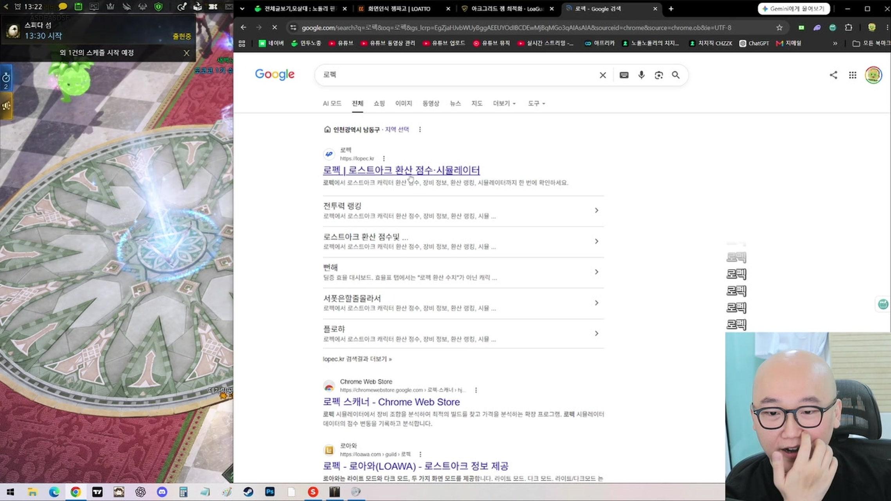891x501 pixels.
Task: Open the Google account avatar
Action: point(873,75)
